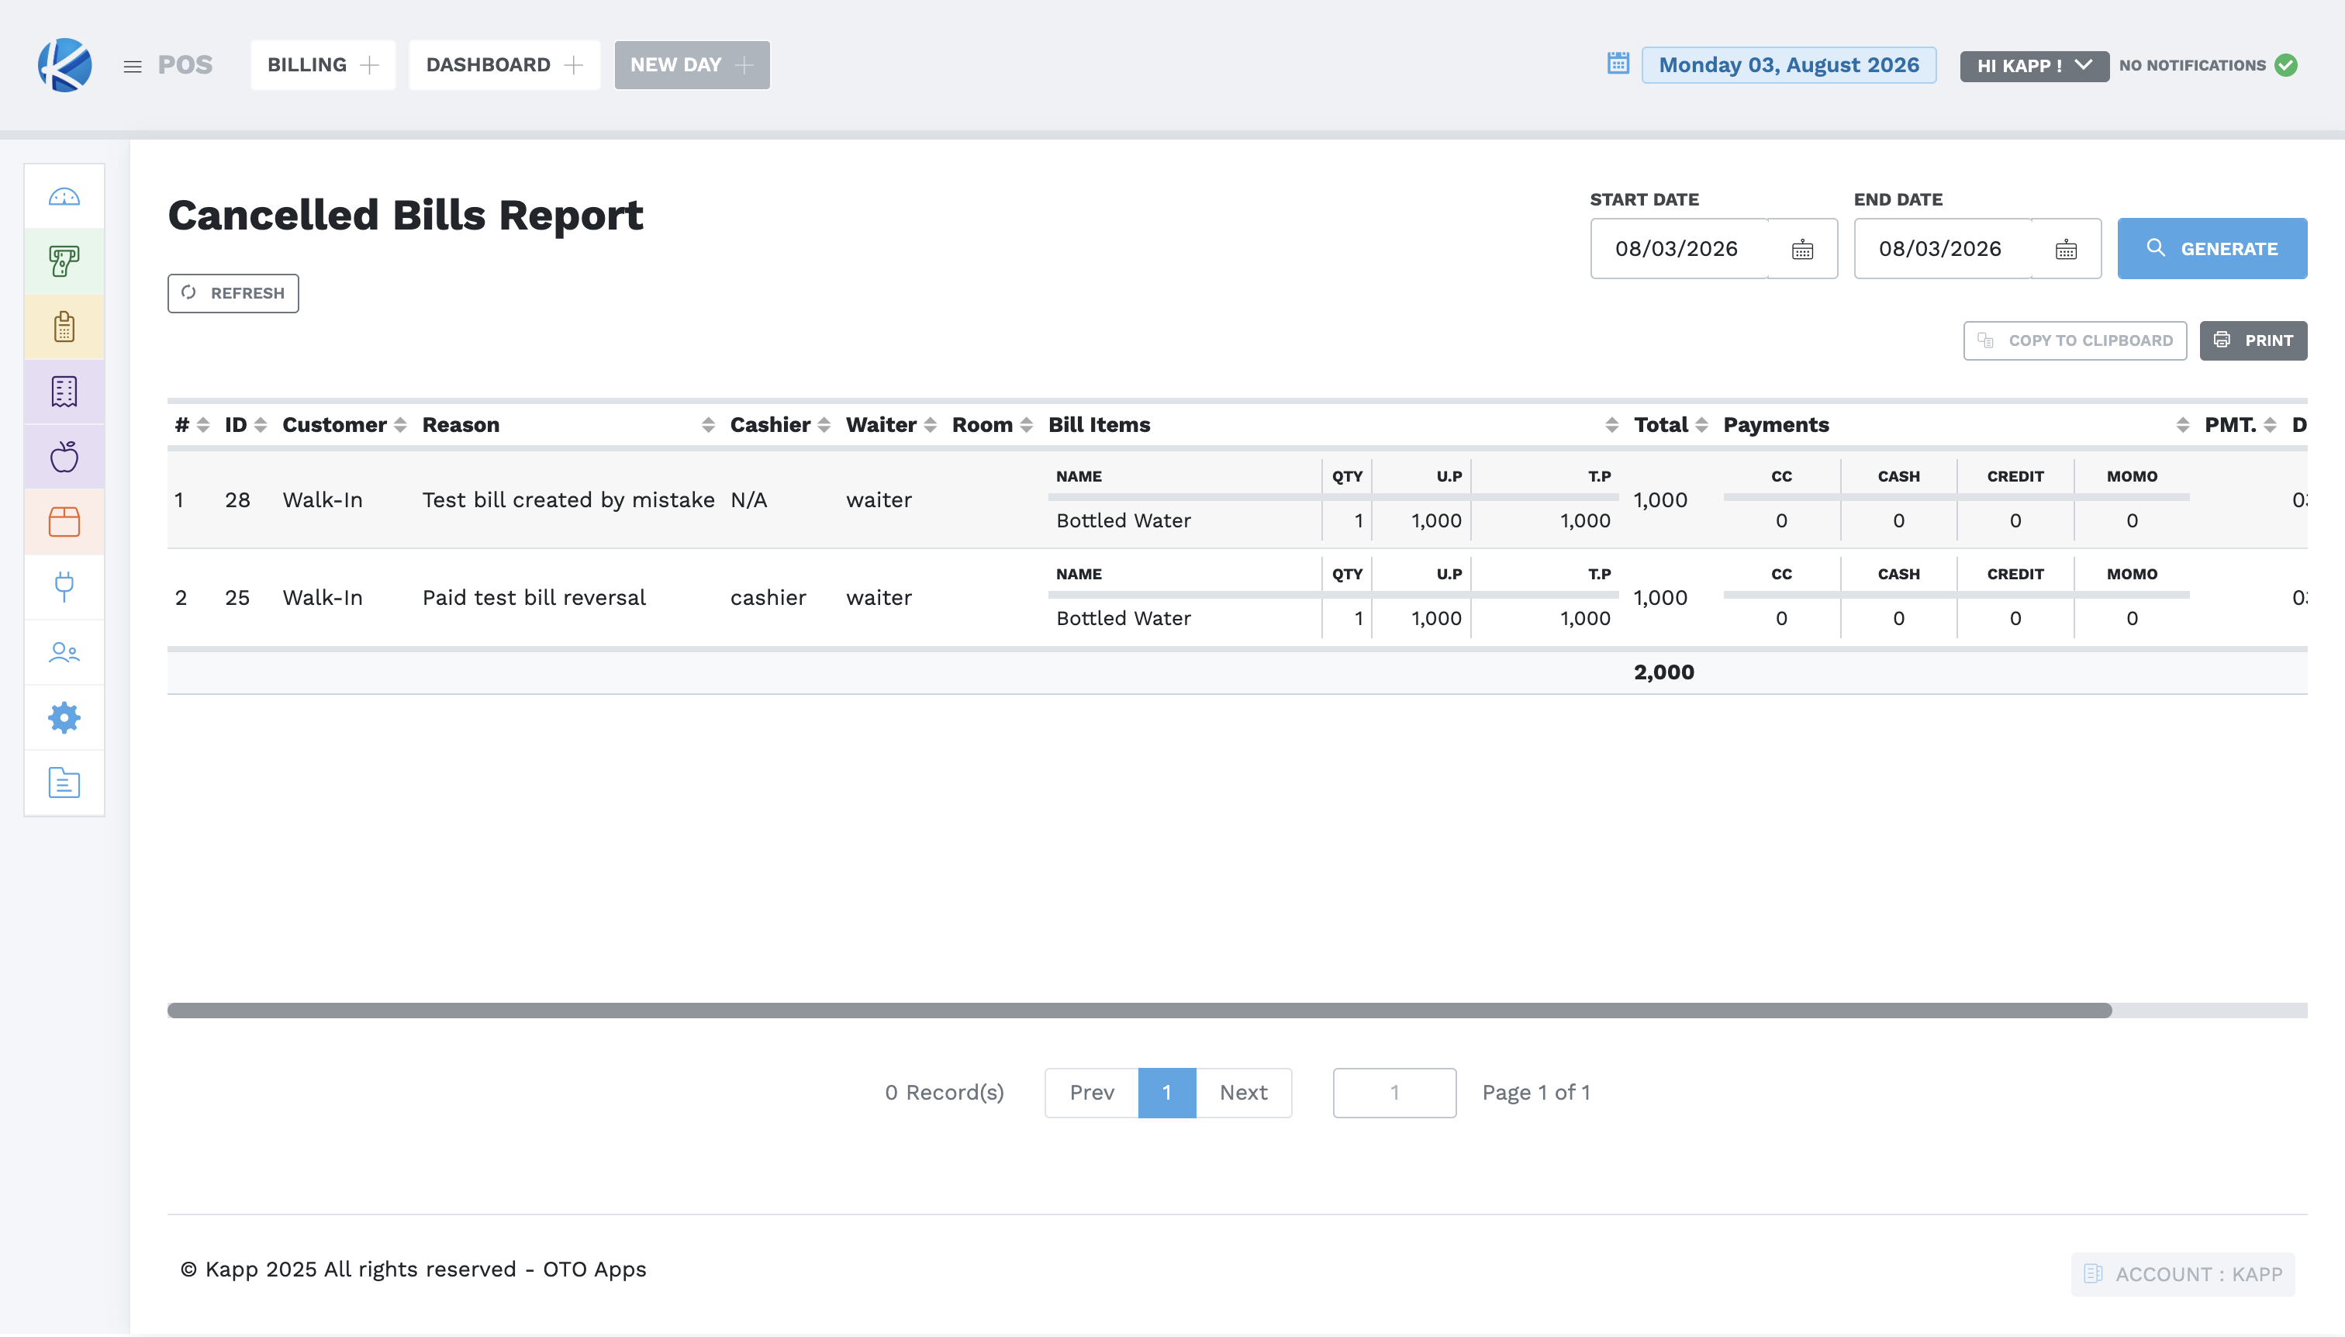Toggle the hamburger menu next to POS
This screenshot has height=1337, width=2345.
pyautogui.click(x=132, y=66)
